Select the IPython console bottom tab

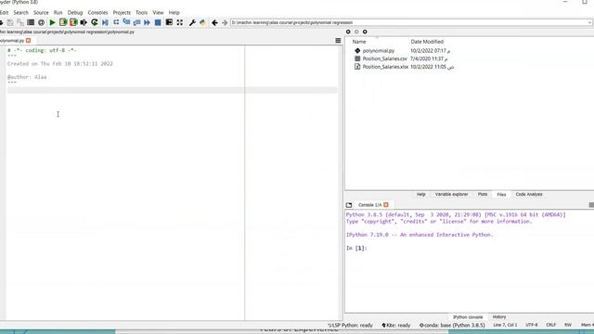tap(468, 317)
